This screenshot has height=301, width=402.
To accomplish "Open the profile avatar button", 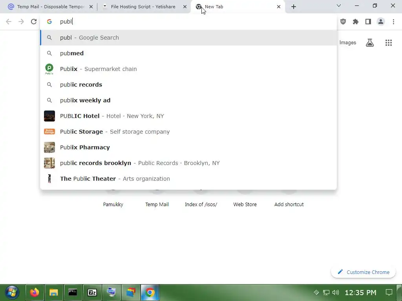I will click(x=381, y=22).
